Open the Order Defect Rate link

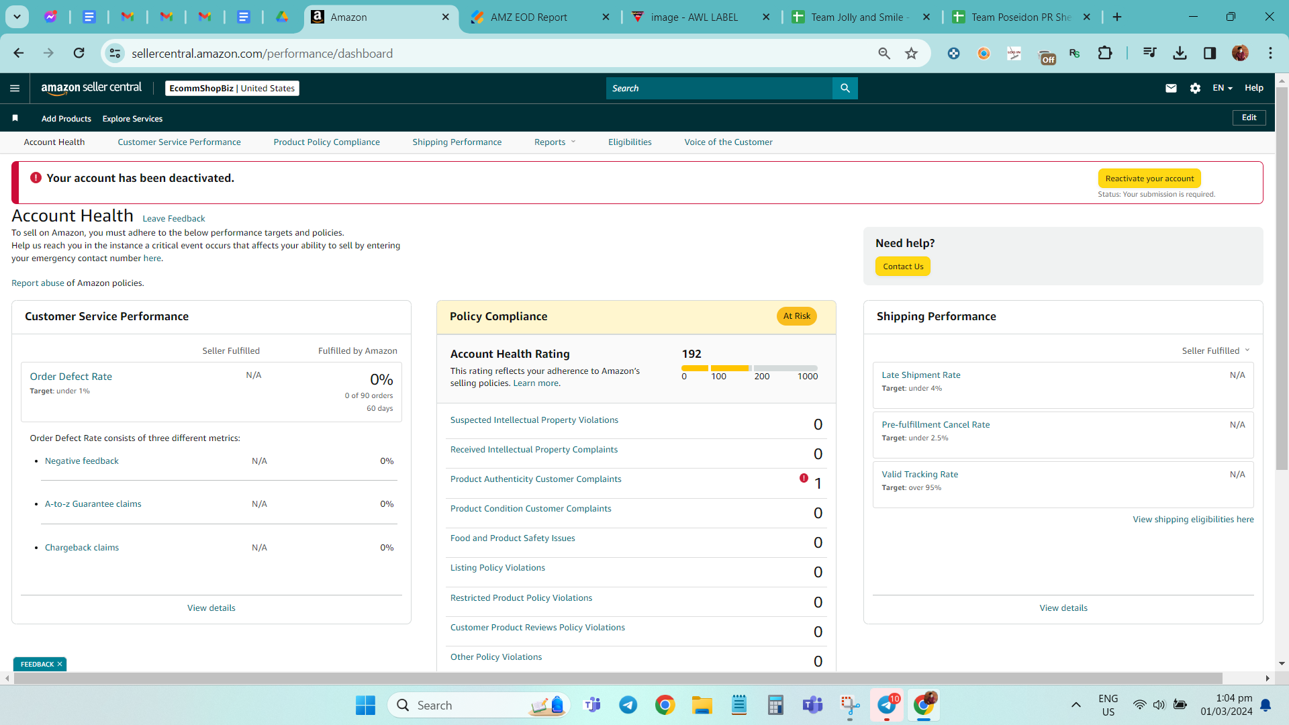point(71,377)
